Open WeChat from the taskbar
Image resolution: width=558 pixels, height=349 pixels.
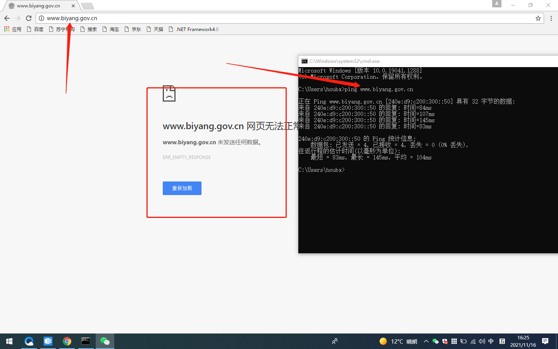[105, 341]
